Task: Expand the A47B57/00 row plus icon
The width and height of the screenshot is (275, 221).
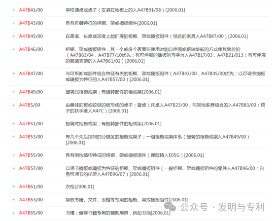Action: click(14, 168)
